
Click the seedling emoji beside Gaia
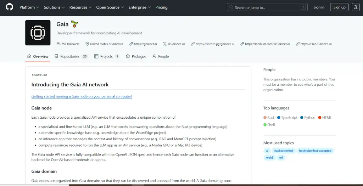pos(74,24)
